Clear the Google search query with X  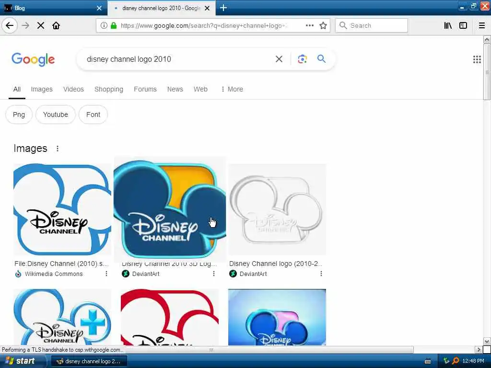(x=279, y=59)
